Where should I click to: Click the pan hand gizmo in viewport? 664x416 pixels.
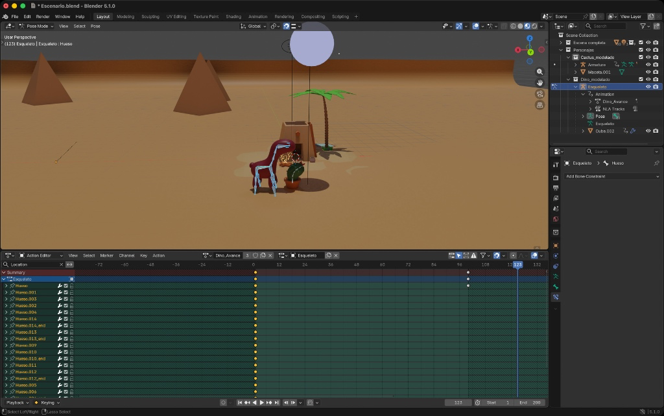539,83
